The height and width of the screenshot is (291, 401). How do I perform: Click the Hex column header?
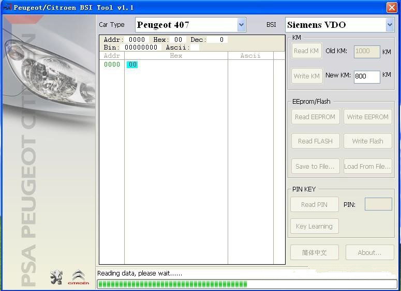pyautogui.click(x=176, y=56)
